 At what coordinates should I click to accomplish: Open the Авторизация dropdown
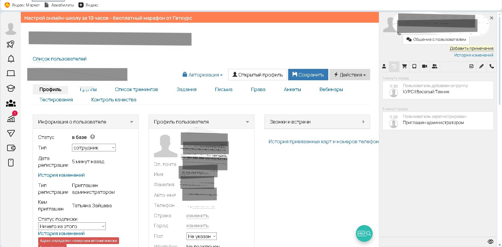pyautogui.click(x=203, y=75)
